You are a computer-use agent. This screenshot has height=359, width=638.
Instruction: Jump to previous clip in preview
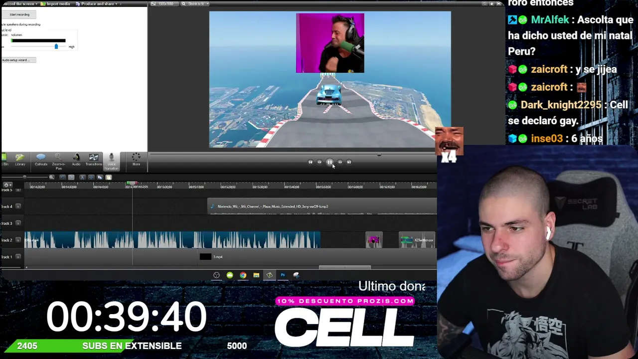pos(310,162)
